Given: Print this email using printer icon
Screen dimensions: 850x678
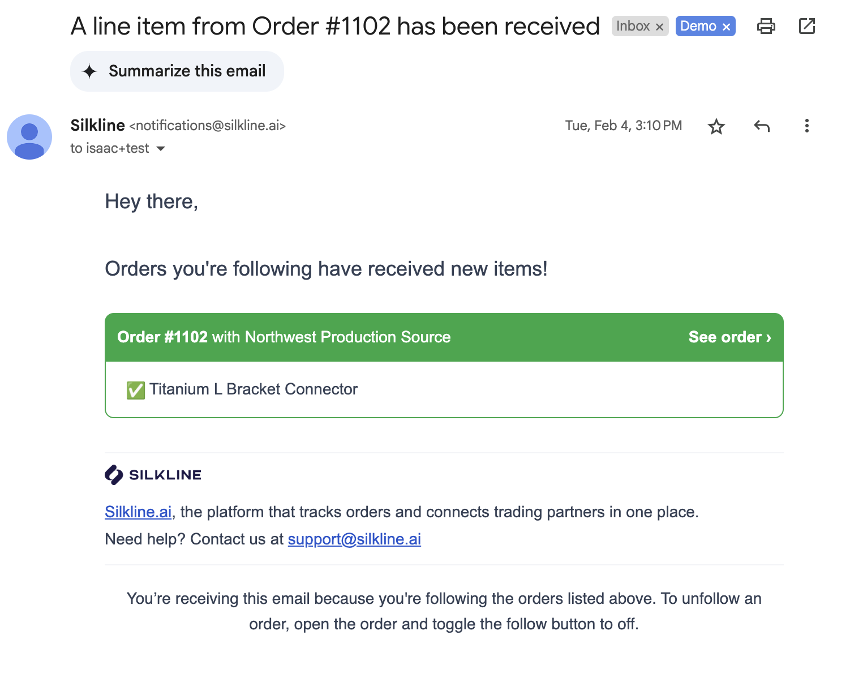Looking at the screenshot, I should 766,26.
